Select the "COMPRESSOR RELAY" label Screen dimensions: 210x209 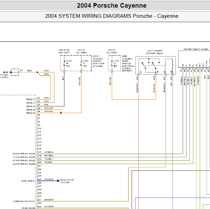tap(24, 201)
